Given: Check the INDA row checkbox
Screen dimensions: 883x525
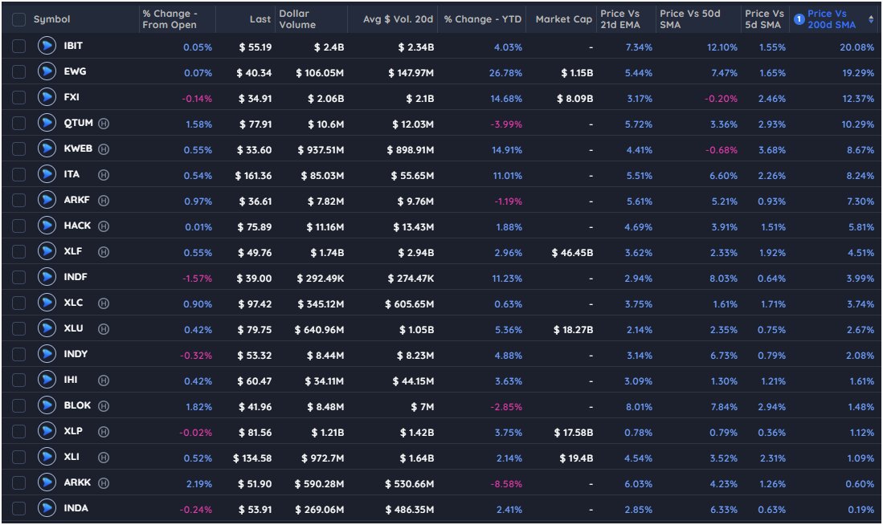Looking at the screenshot, I should [x=18, y=509].
